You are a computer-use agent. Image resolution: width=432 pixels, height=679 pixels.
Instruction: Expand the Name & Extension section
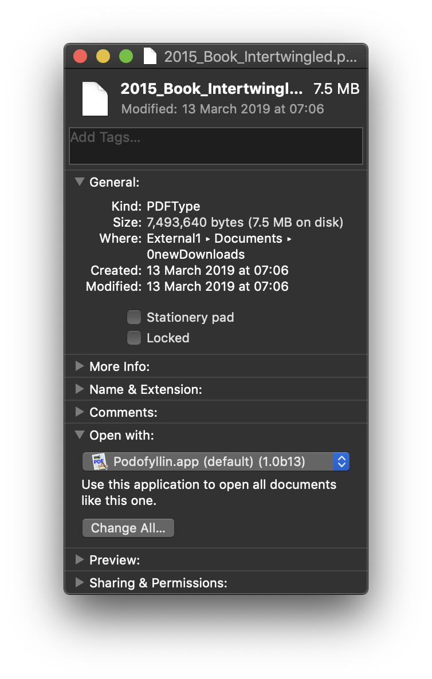coord(80,389)
